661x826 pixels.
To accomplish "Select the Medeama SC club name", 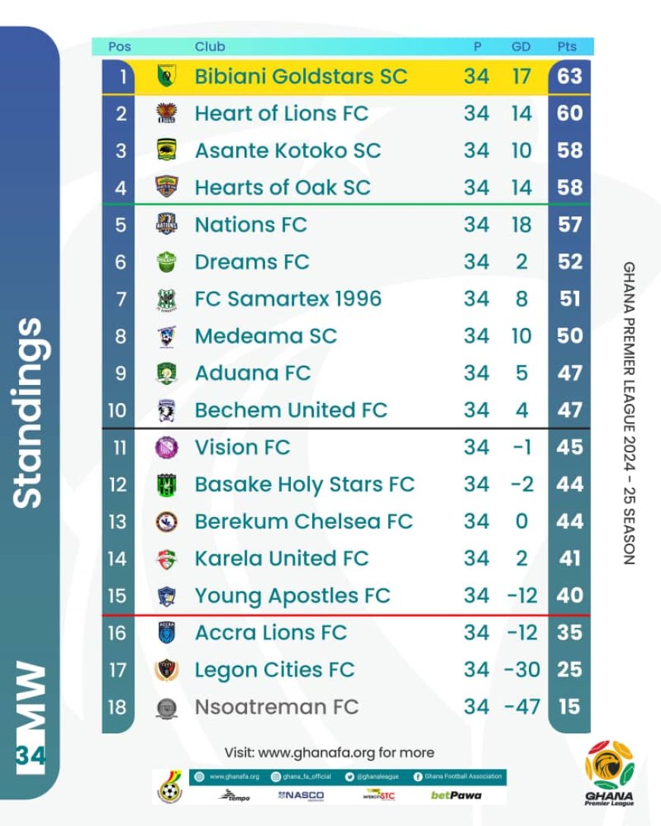I will pos(265,336).
